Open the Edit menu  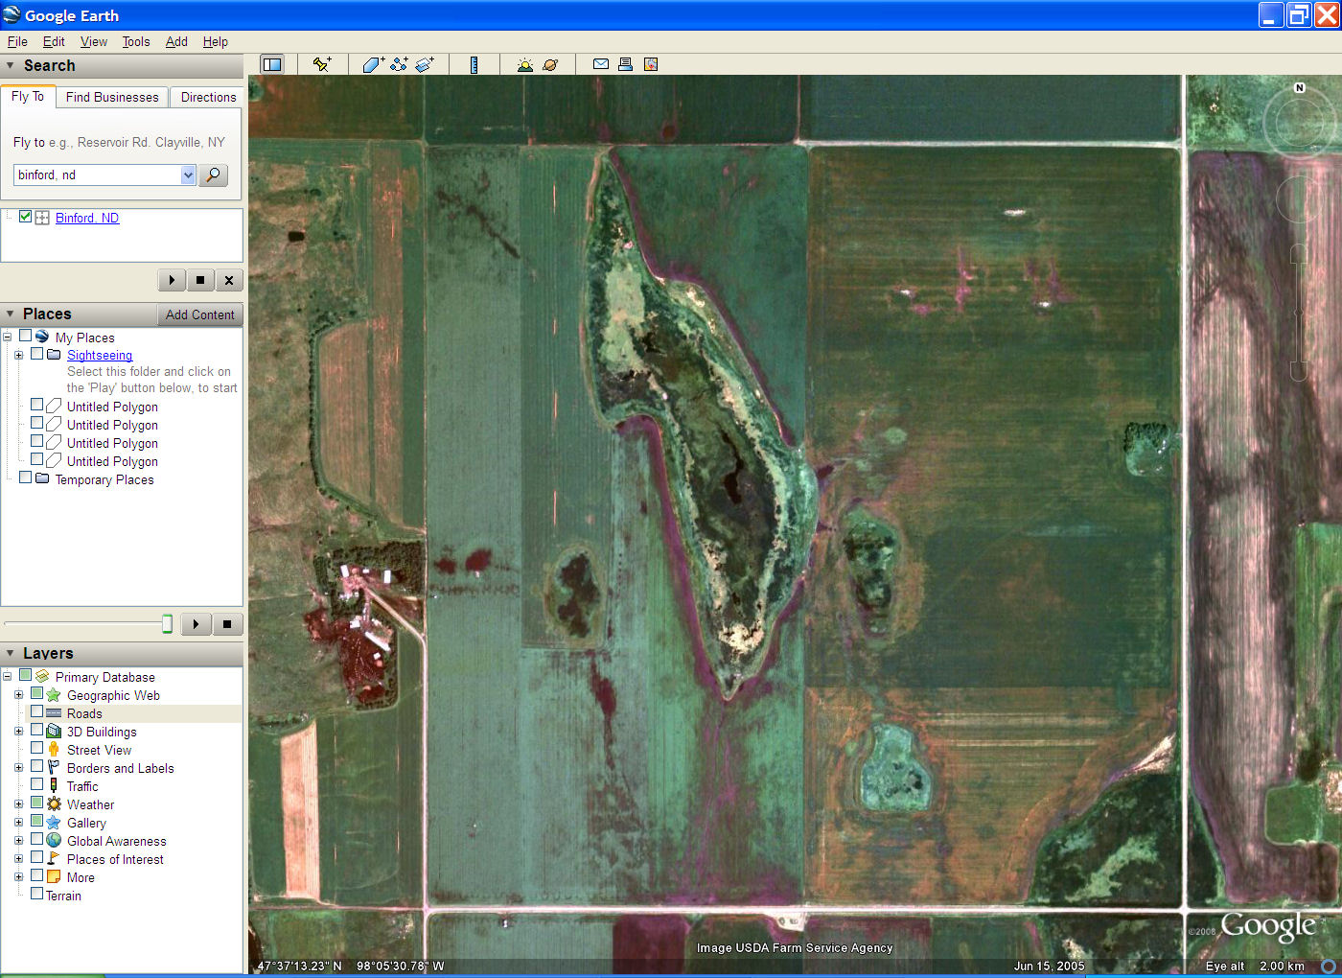[x=54, y=41]
